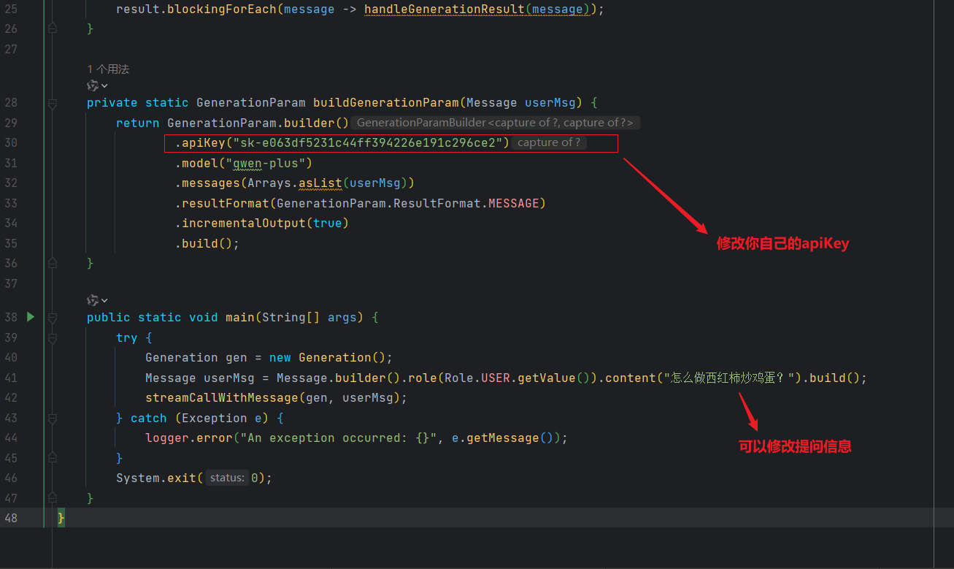The height and width of the screenshot is (569, 954).
Task: Click the Role.USER constant
Action: pyautogui.click(x=477, y=378)
